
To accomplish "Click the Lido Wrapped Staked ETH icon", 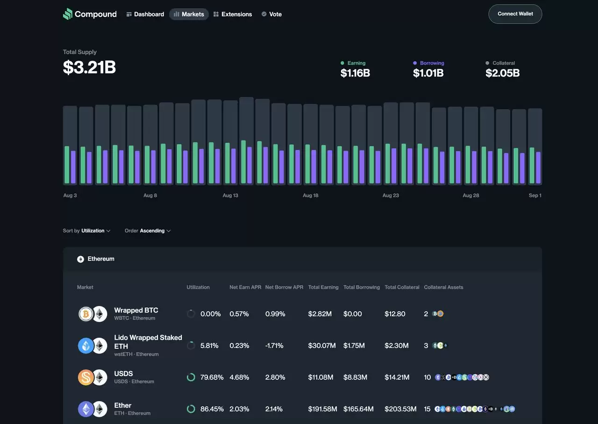I will pyautogui.click(x=86, y=346).
